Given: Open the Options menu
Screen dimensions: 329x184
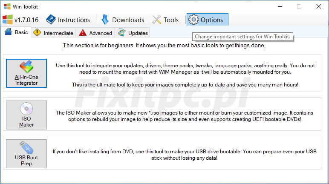Looking at the screenshot, I should click(207, 20).
